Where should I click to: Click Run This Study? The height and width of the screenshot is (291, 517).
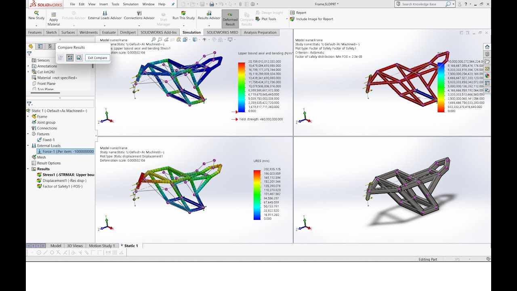click(183, 15)
